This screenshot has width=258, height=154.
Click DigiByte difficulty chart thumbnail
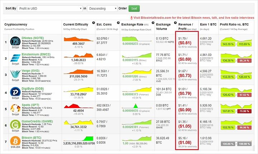[x=78, y=90]
